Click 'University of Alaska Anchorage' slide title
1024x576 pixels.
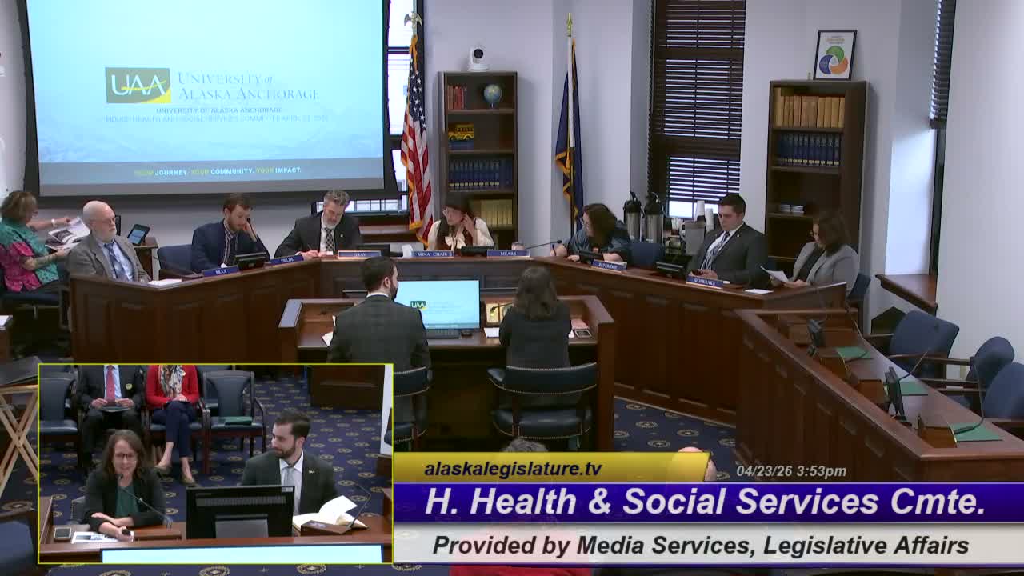point(247,86)
